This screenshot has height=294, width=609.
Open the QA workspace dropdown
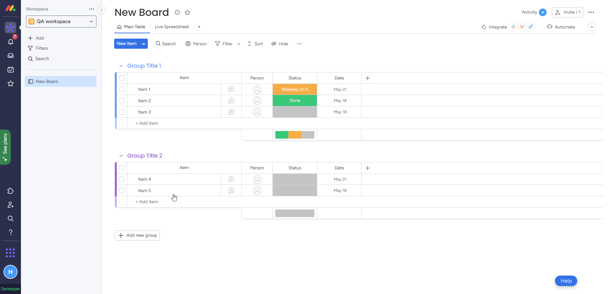click(x=61, y=22)
